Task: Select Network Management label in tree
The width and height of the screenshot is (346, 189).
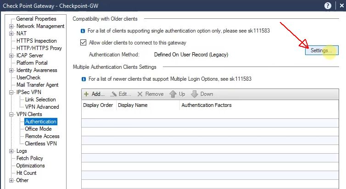Action: point(40,26)
